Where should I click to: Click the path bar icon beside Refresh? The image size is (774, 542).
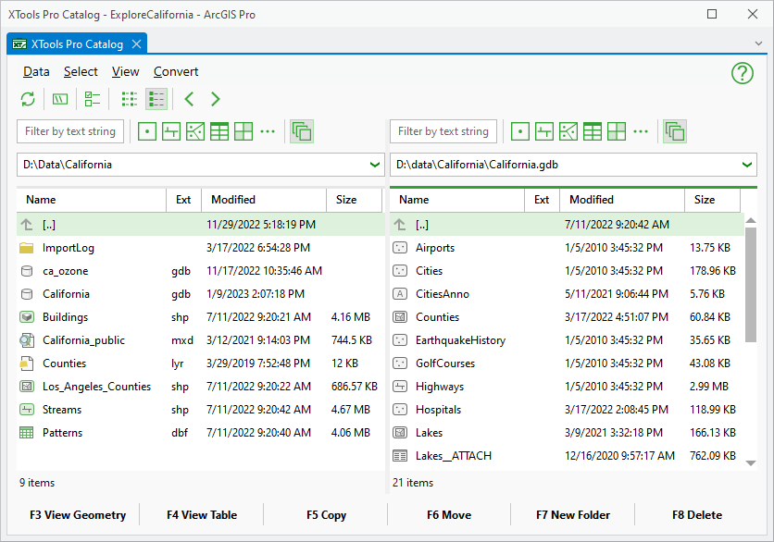click(60, 99)
